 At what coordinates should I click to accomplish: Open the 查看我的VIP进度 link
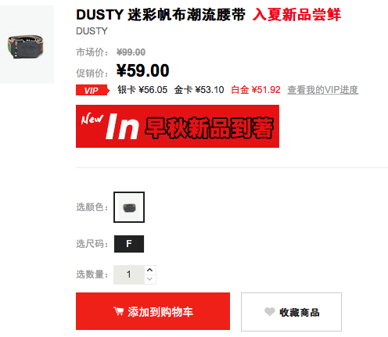(x=322, y=90)
